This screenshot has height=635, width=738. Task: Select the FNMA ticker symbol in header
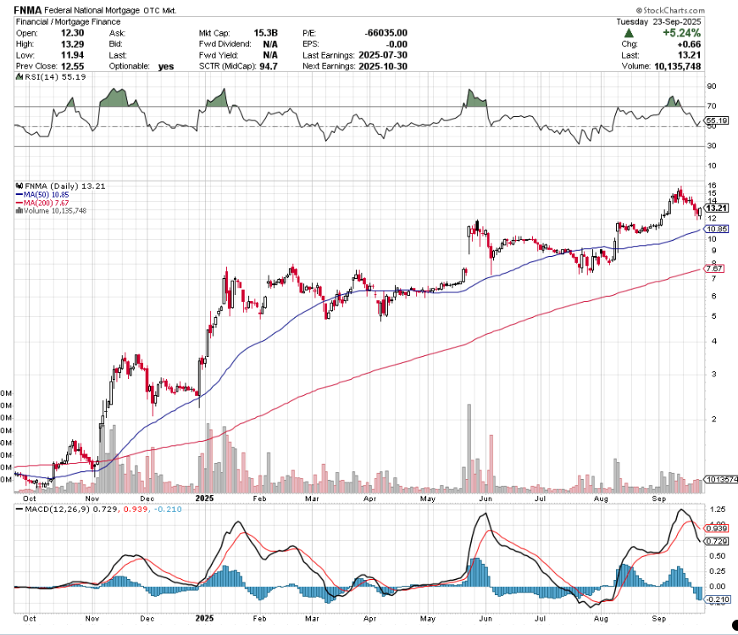28,10
